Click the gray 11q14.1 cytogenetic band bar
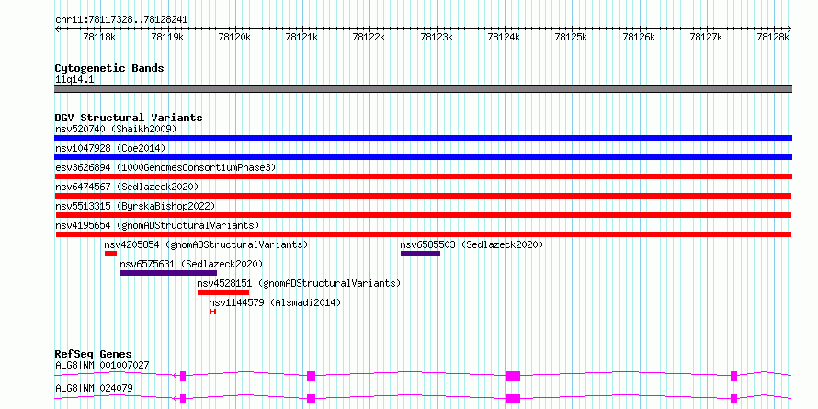Screen dimensions: 818x409 423,89
